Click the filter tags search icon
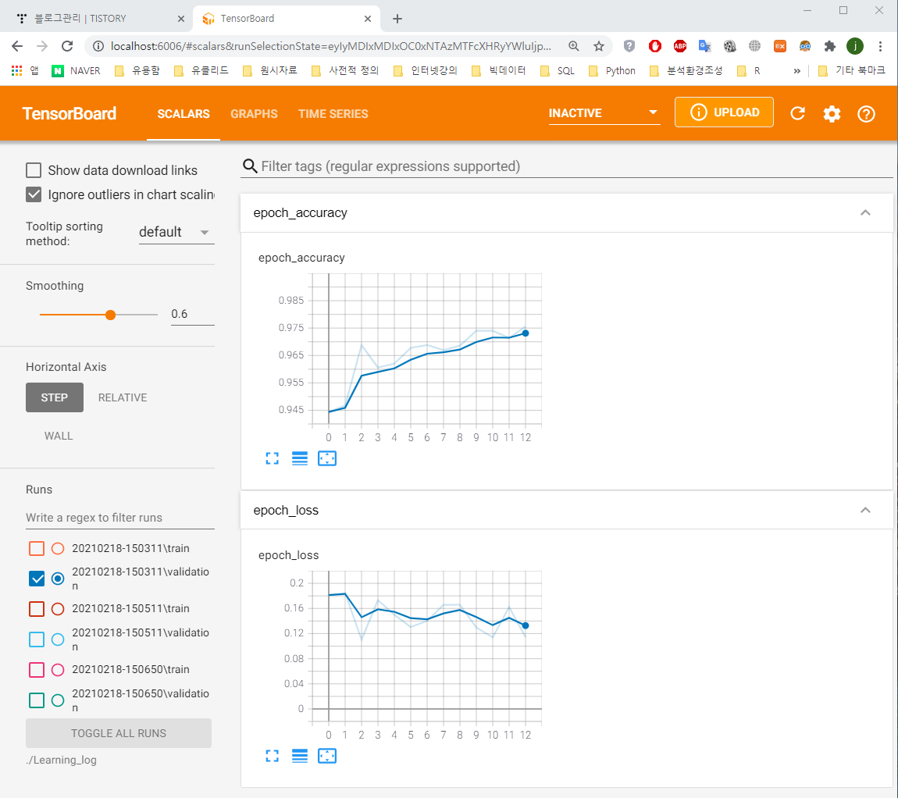 point(250,166)
